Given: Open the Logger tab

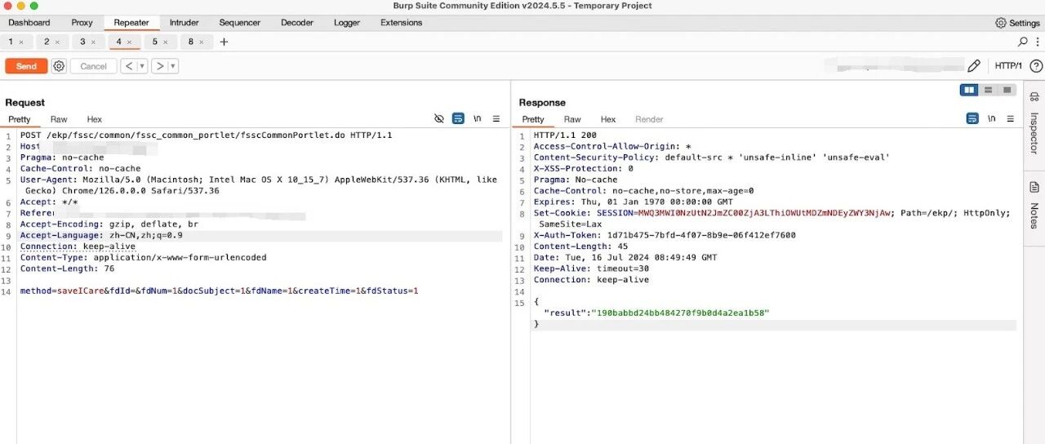Looking at the screenshot, I should (x=347, y=23).
